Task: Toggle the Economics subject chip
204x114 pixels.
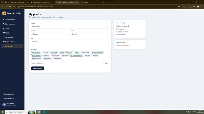Action: coord(55,55)
